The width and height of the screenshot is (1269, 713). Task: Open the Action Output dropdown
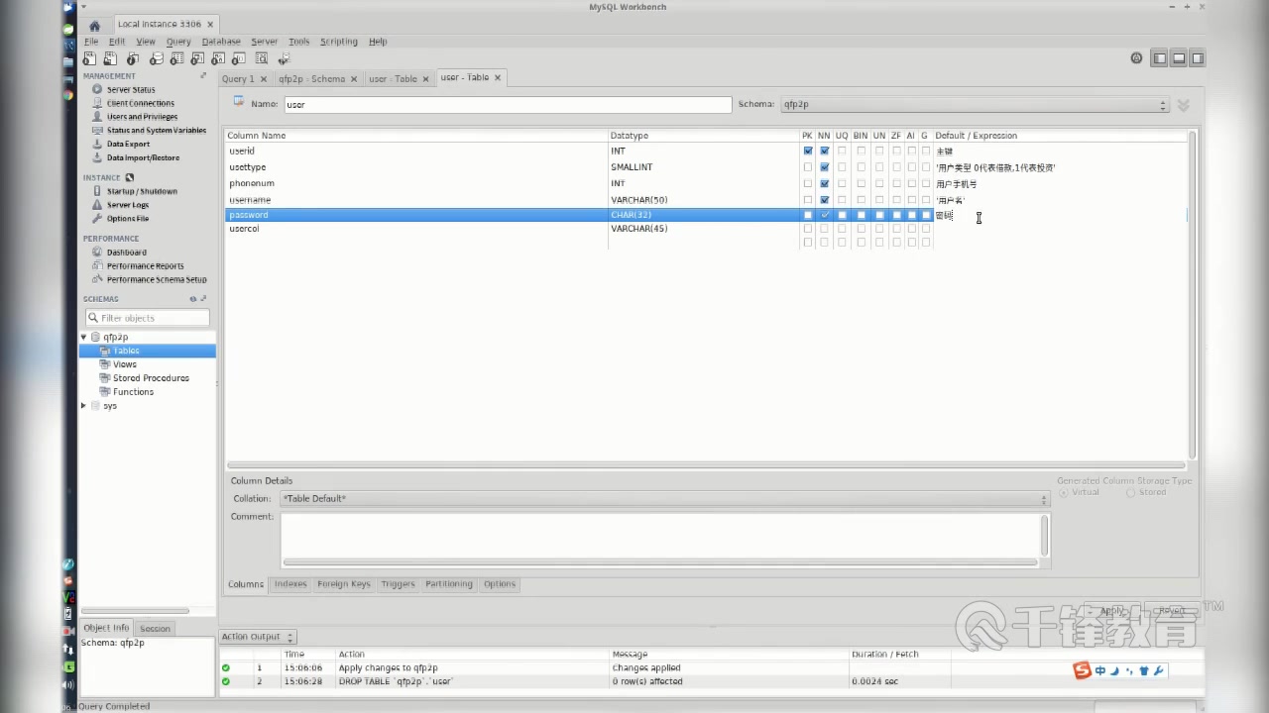[258, 637]
